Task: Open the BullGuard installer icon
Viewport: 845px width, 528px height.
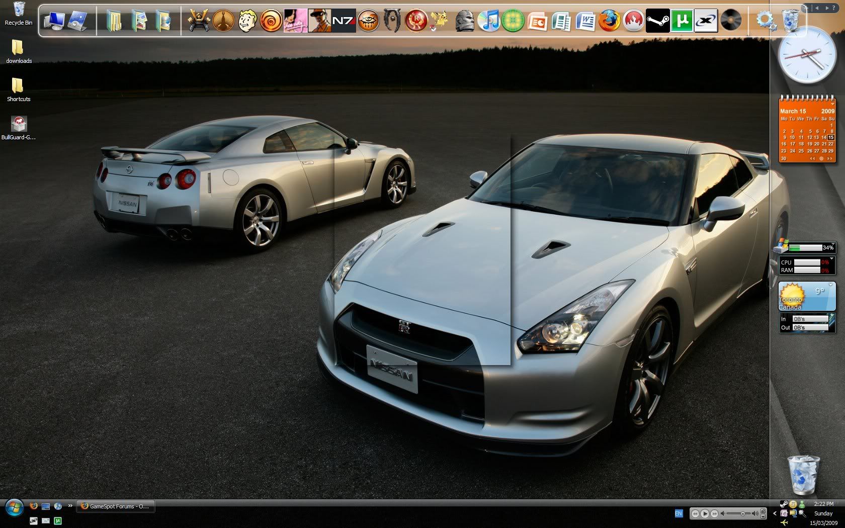Action: [19, 128]
